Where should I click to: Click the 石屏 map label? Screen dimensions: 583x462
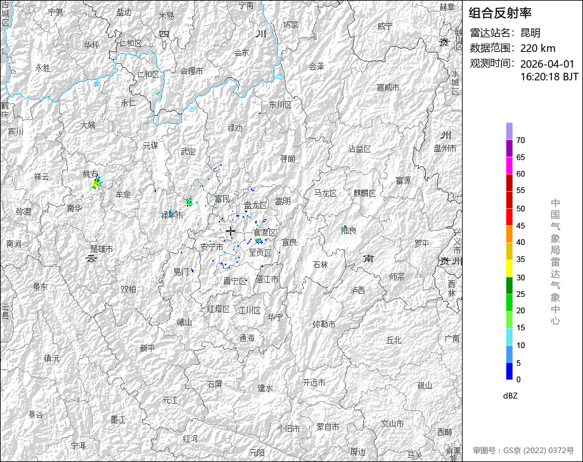pos(215,384)
